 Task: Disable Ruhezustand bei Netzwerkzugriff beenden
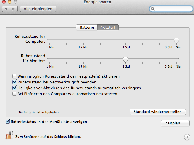click(14, 82)
